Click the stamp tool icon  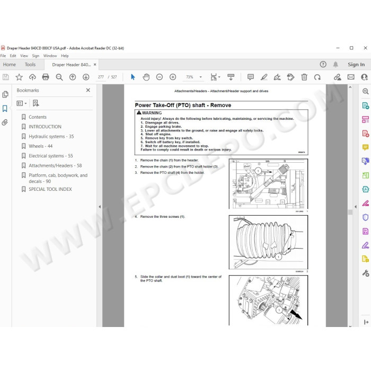pyautogui.click(x=290, y=77)
